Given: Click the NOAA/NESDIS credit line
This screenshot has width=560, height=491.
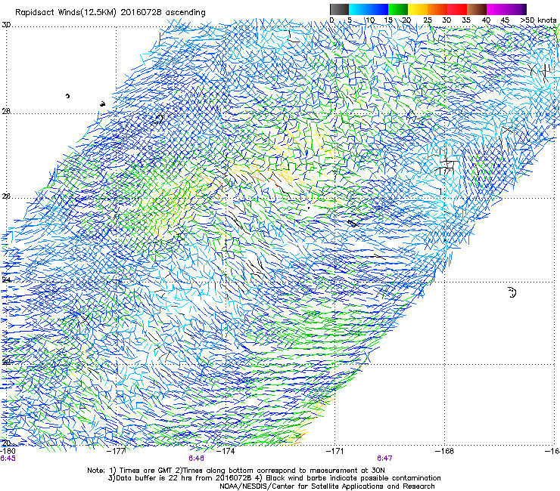Looking at the screenshot, I should click(327, 486).
